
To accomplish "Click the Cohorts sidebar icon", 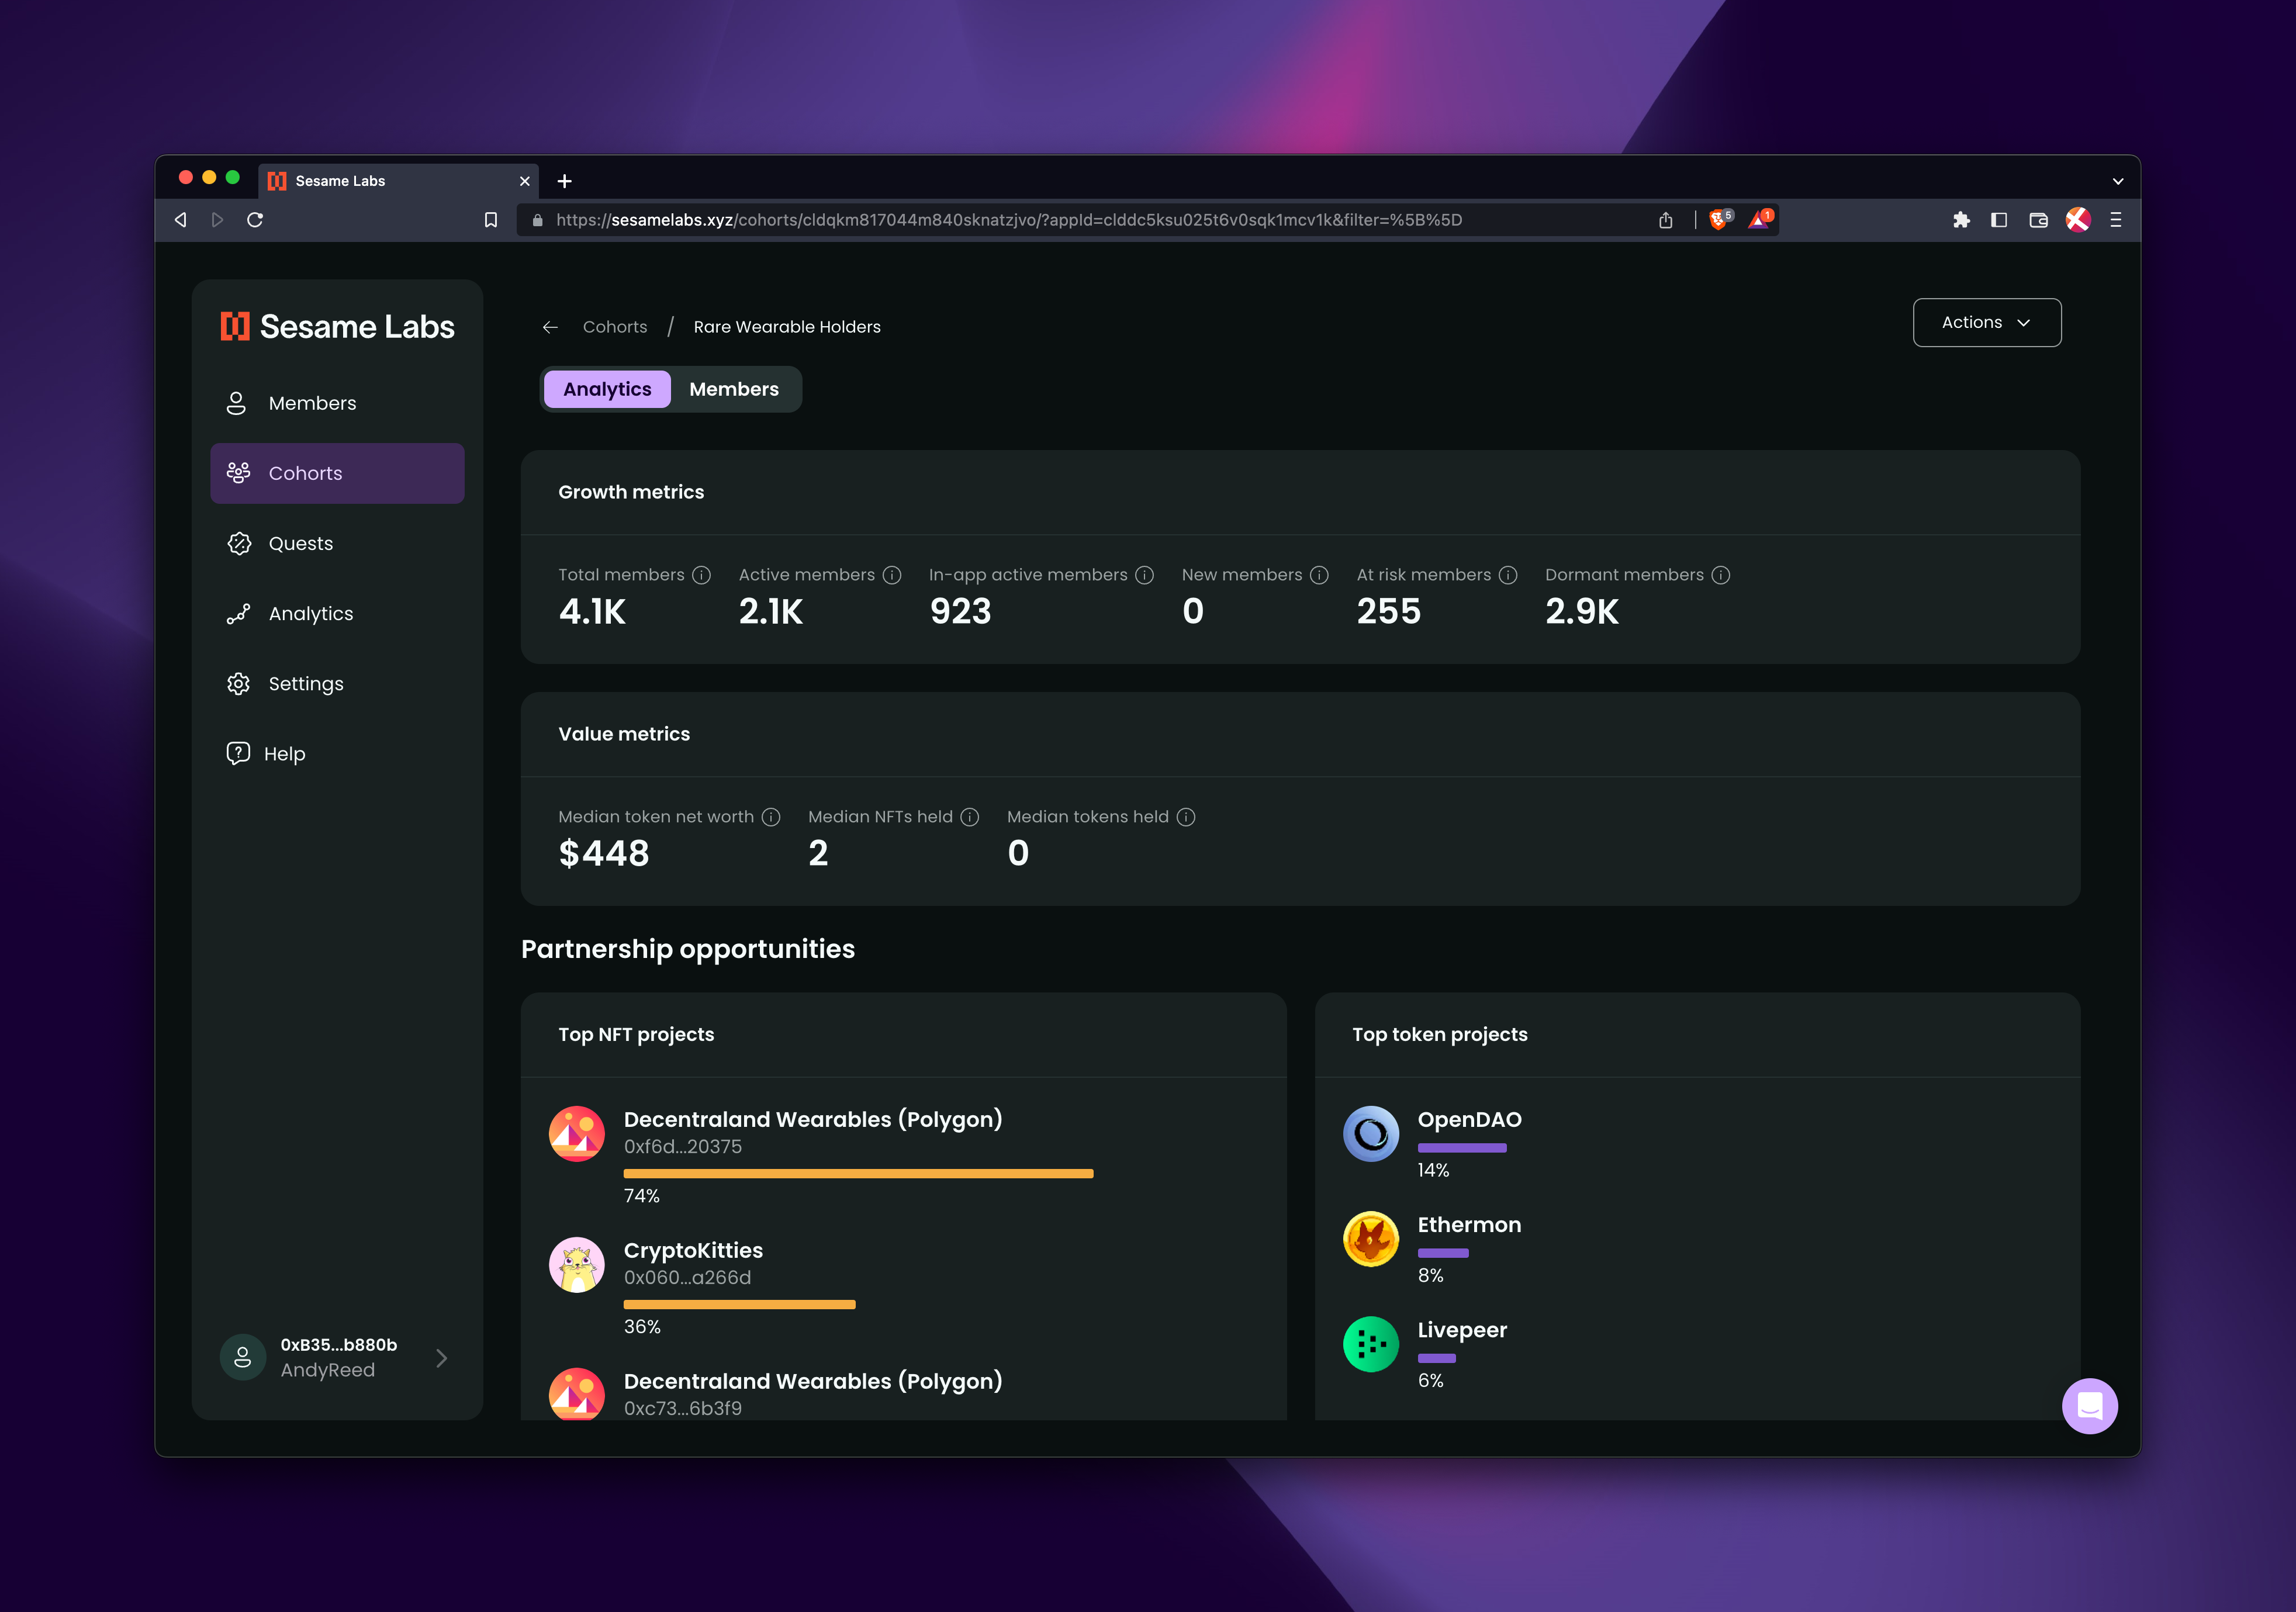I will point(239,473).
